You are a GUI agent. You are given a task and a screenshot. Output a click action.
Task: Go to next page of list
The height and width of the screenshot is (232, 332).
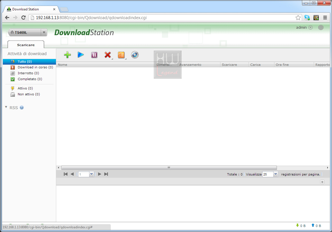(100, 174)
